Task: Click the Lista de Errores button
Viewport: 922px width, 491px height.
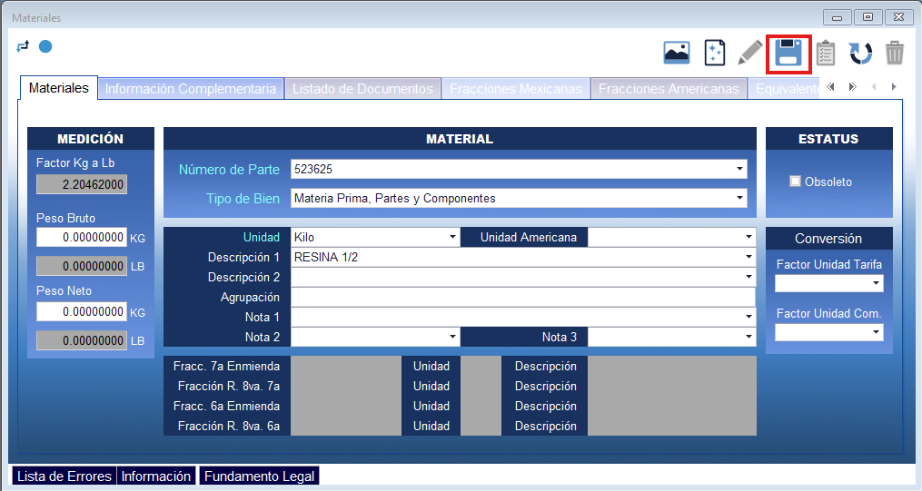Action: click(x=64, y=476)
